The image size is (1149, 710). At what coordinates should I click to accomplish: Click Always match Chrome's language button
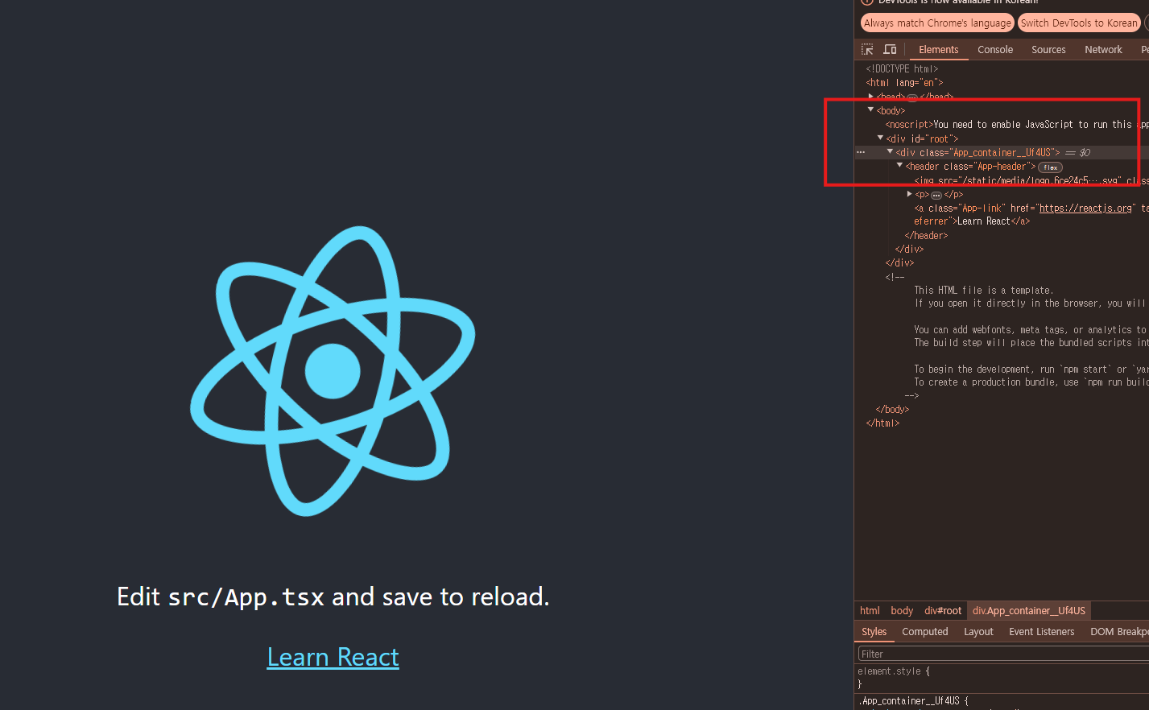(x=937, y=23)
